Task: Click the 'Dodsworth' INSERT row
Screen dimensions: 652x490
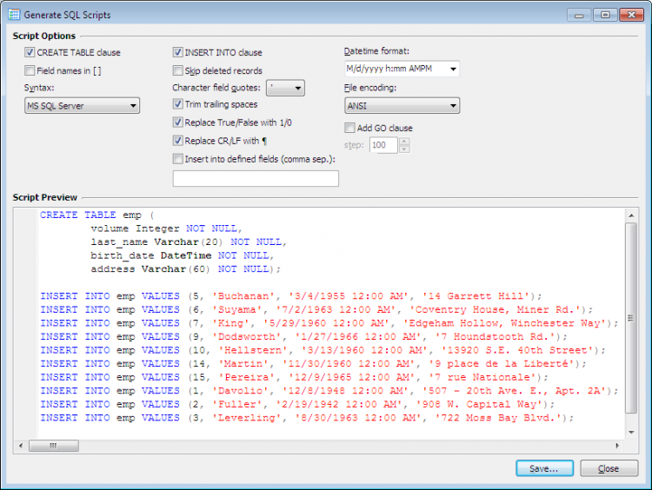Action: tap(304, 336)
